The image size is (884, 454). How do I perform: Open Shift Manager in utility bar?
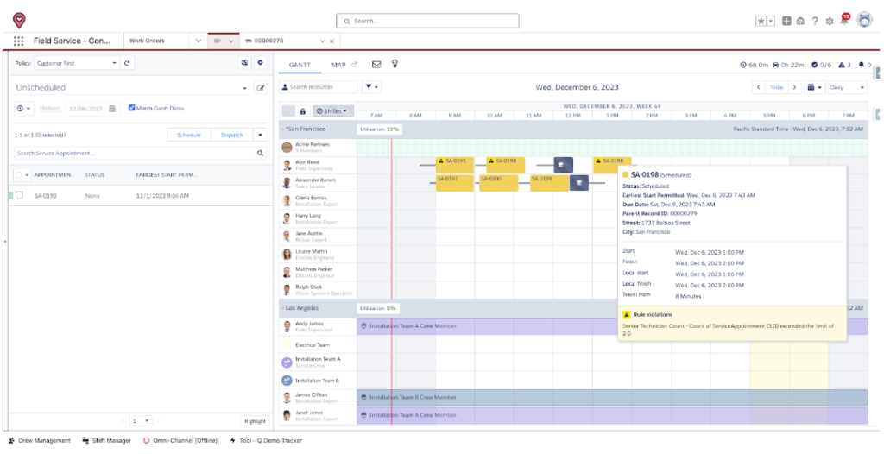pos(106,440)
